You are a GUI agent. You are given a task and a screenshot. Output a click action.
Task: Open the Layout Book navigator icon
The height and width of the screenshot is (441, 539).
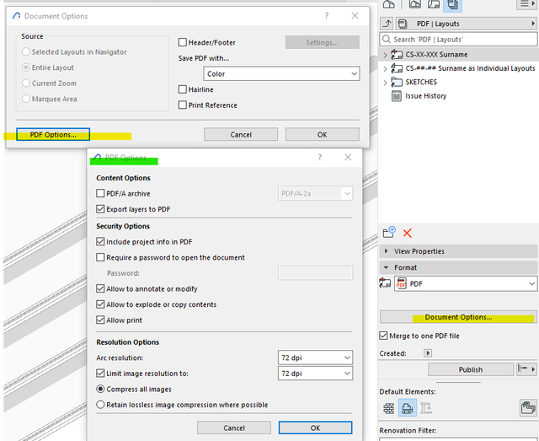tap(434, 4)
